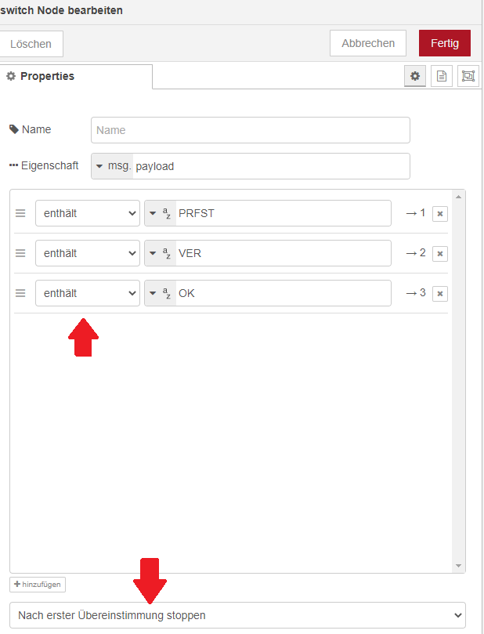
Task: Open node description document icon
Action: (x=442, y=76)
